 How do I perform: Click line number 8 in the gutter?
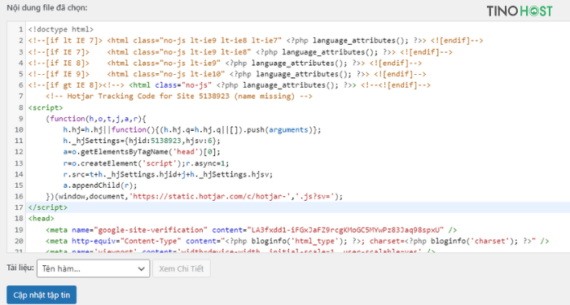click(x=20, y=107)
